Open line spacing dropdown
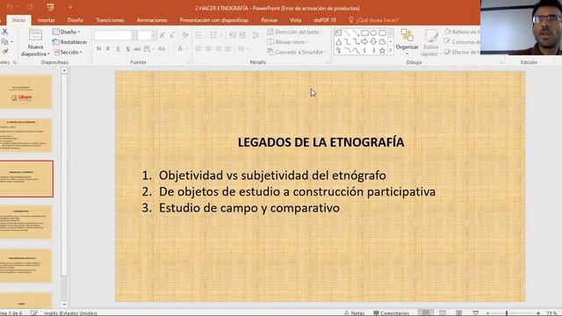Image resolution: width=562 pixels, height=316 pixels. coord(256,35)
